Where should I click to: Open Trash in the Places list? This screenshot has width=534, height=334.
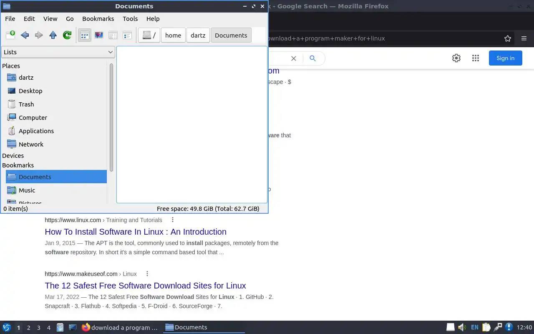(x=56, y=104)
